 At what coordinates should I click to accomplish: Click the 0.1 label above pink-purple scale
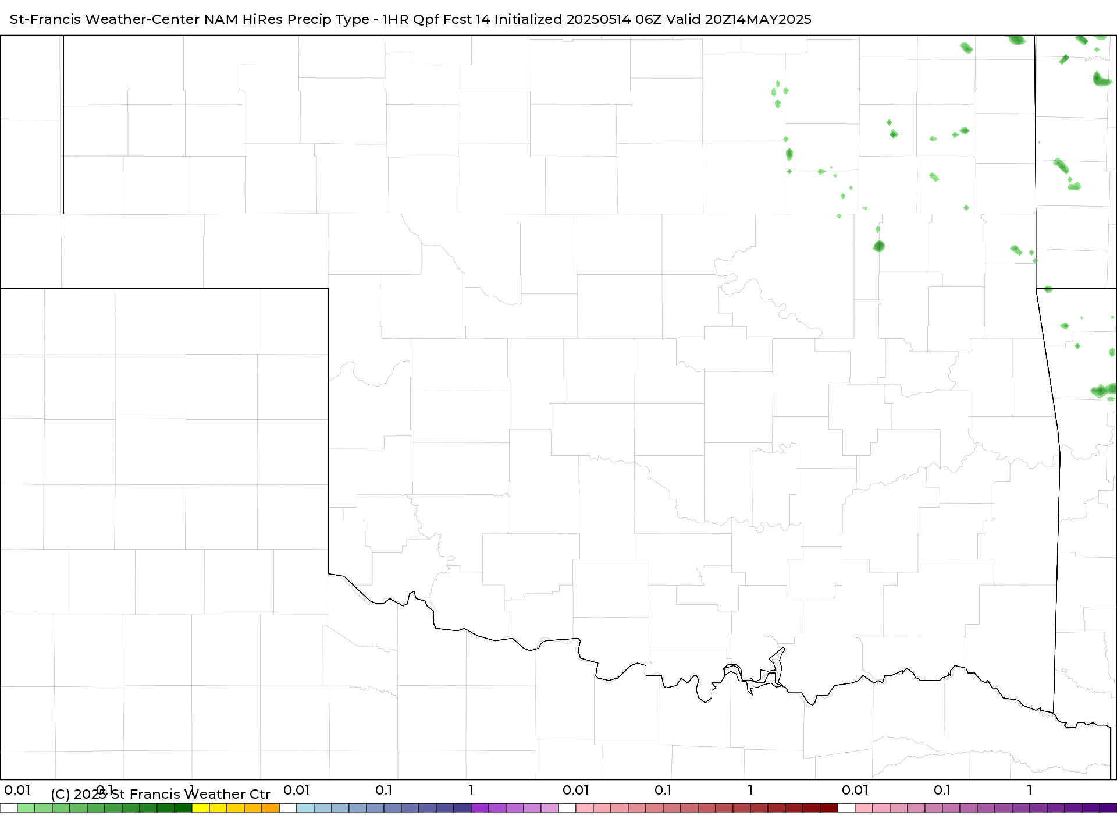coord(942,790)
